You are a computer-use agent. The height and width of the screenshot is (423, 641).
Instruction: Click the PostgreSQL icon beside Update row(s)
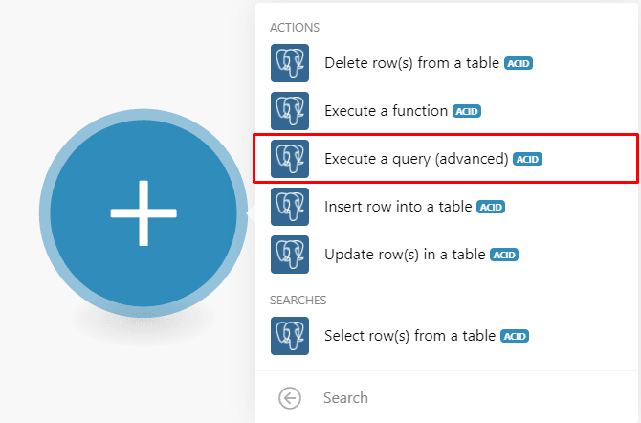[x=290, y=255]
